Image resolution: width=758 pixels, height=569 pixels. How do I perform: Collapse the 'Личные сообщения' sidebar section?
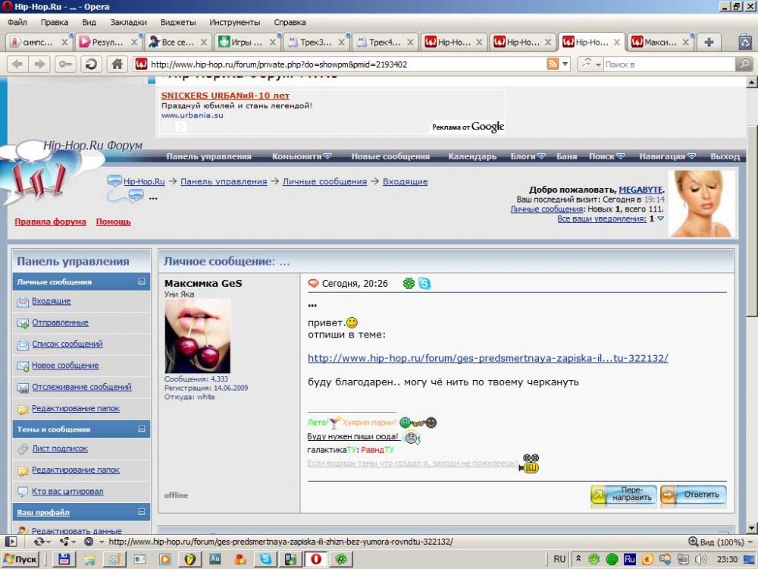[x=142, y=281]
